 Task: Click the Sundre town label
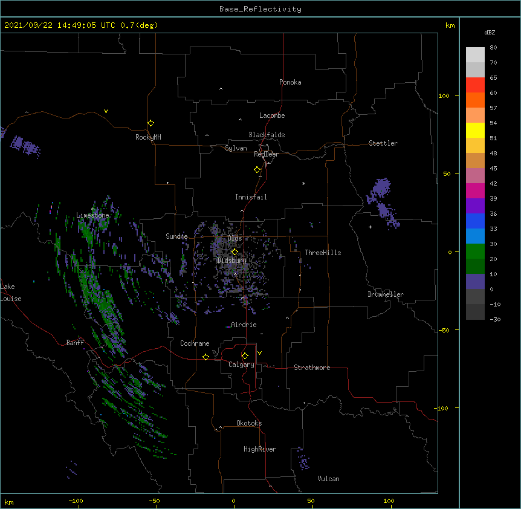pos(176,236)
